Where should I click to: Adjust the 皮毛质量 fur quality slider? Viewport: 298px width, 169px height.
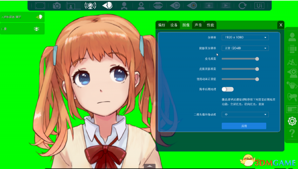click(x=240, y=59)
